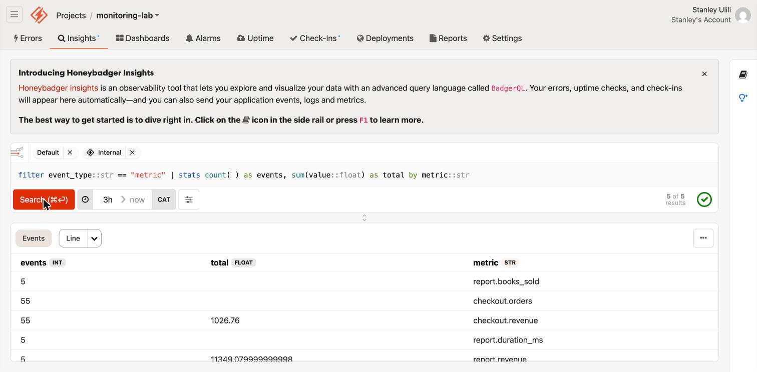Follow the Honeybadger Insights link in banner
This screenshot has height=372, width=757.
click(x=58, y=88)
